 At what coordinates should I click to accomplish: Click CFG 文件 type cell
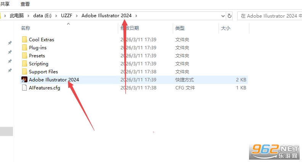(x=185, y=88)
